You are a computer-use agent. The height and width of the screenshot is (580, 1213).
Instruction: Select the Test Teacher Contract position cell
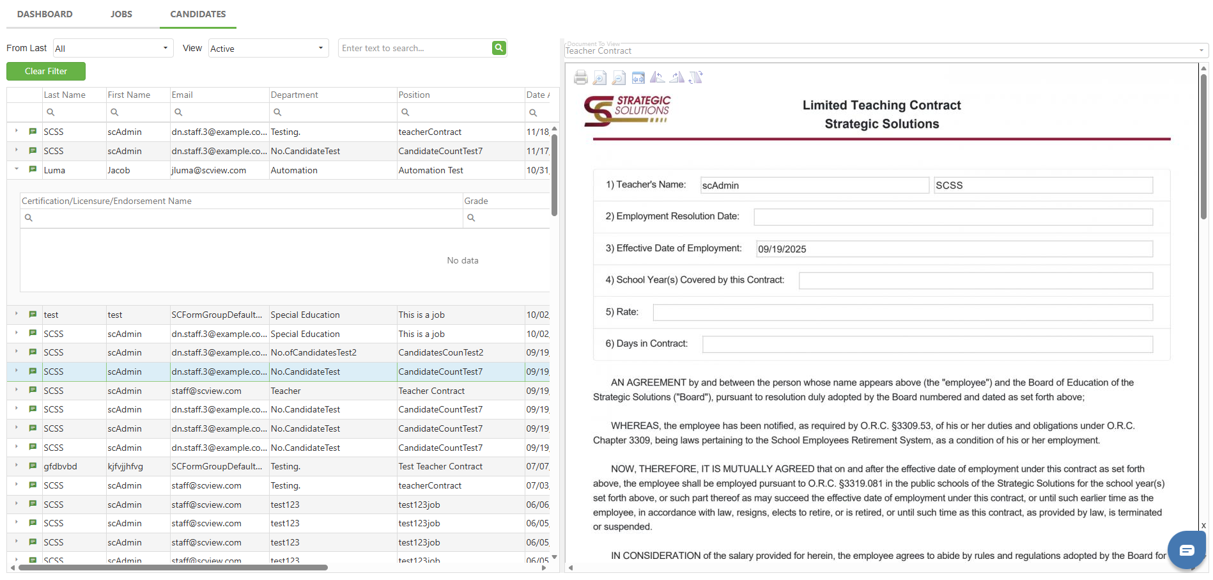[461, 466]
